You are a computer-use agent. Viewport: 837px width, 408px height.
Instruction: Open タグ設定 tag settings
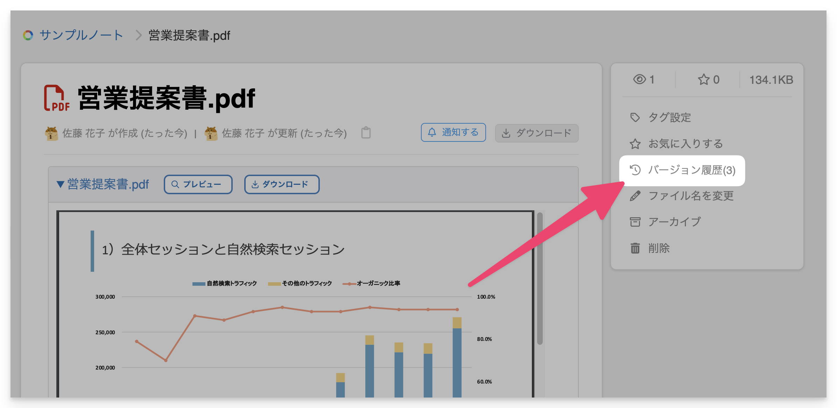(x=660, y=117)
